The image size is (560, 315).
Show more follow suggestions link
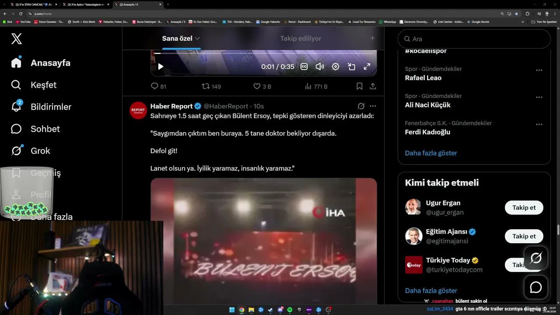tap(431, 290)
